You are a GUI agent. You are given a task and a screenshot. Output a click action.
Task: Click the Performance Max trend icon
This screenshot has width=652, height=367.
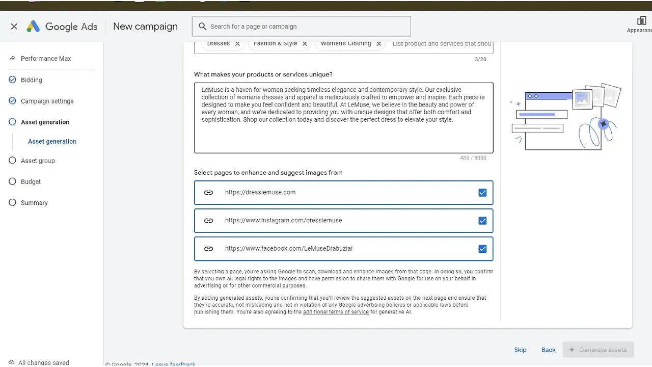pyautogui.click(x=13, y=58)
